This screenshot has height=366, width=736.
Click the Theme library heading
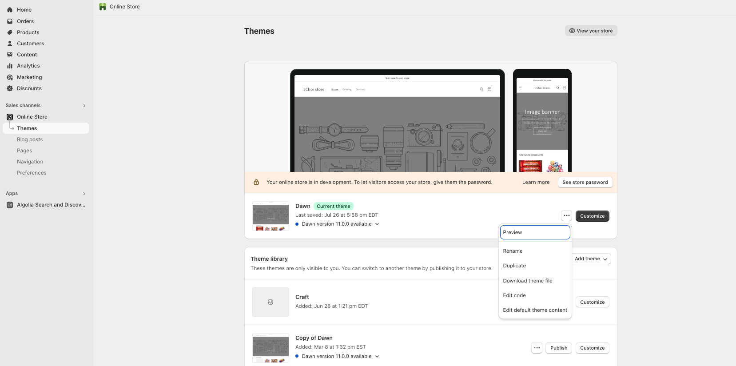click(269, 259)
